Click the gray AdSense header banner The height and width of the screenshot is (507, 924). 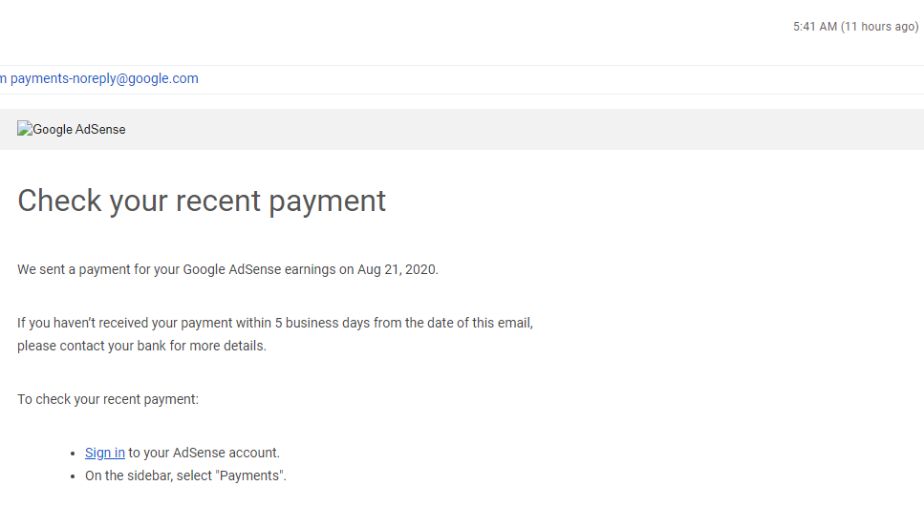click(462, 129)
